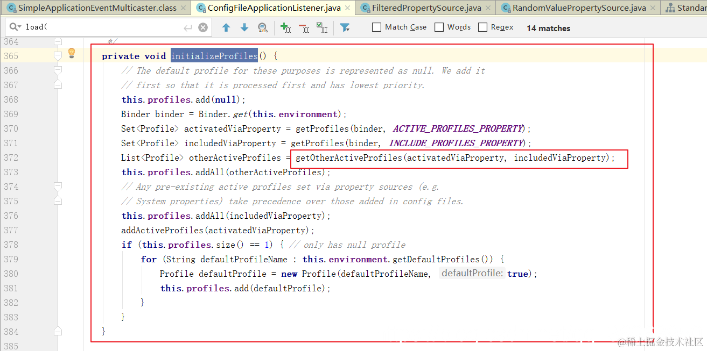Go to next occurrence with down arrow
Image resolution: width=707 pixels, height=351 pixels.
click(244, 27)
